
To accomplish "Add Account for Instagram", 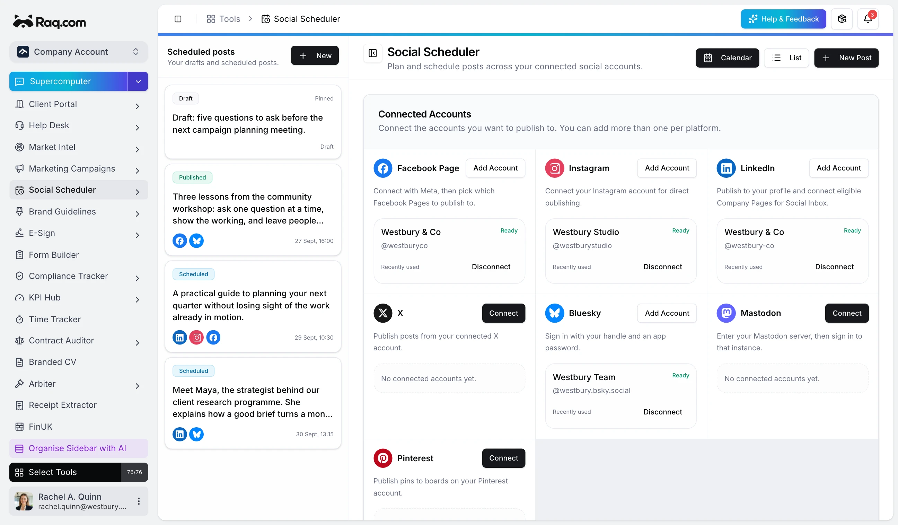I will (667, 168).
